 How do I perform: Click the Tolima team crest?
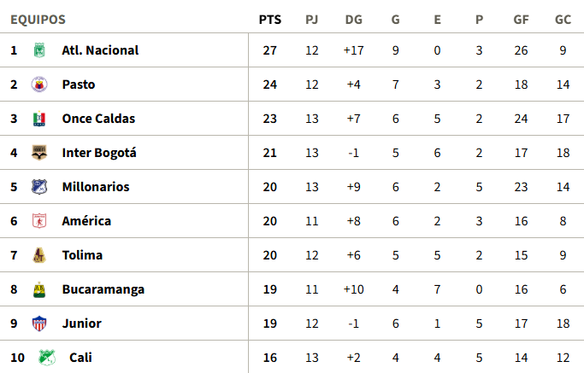pyautogui.click(x=38, y=255)
